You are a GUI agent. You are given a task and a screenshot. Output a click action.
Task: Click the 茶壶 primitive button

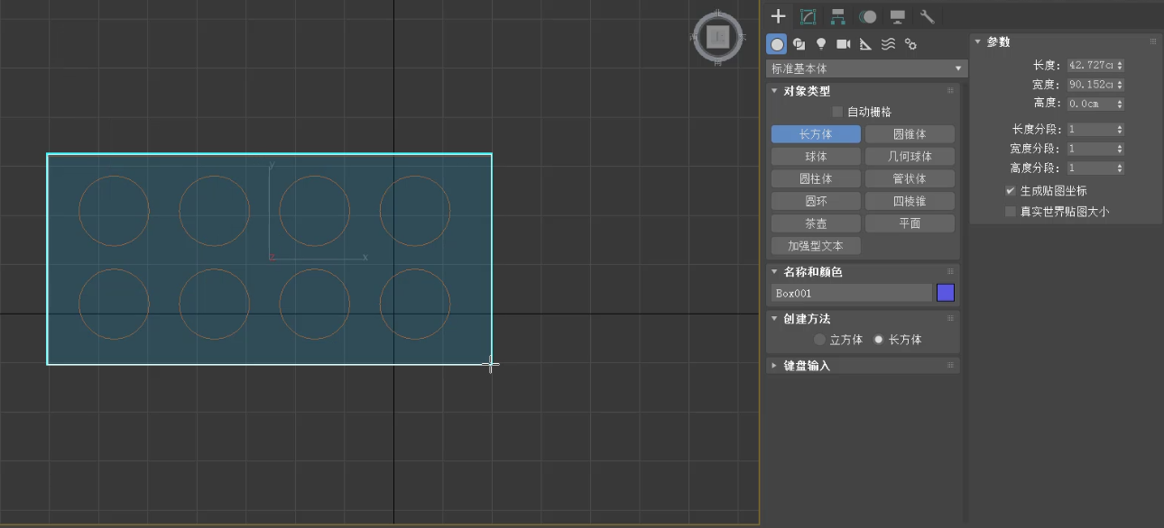[816, 223]
